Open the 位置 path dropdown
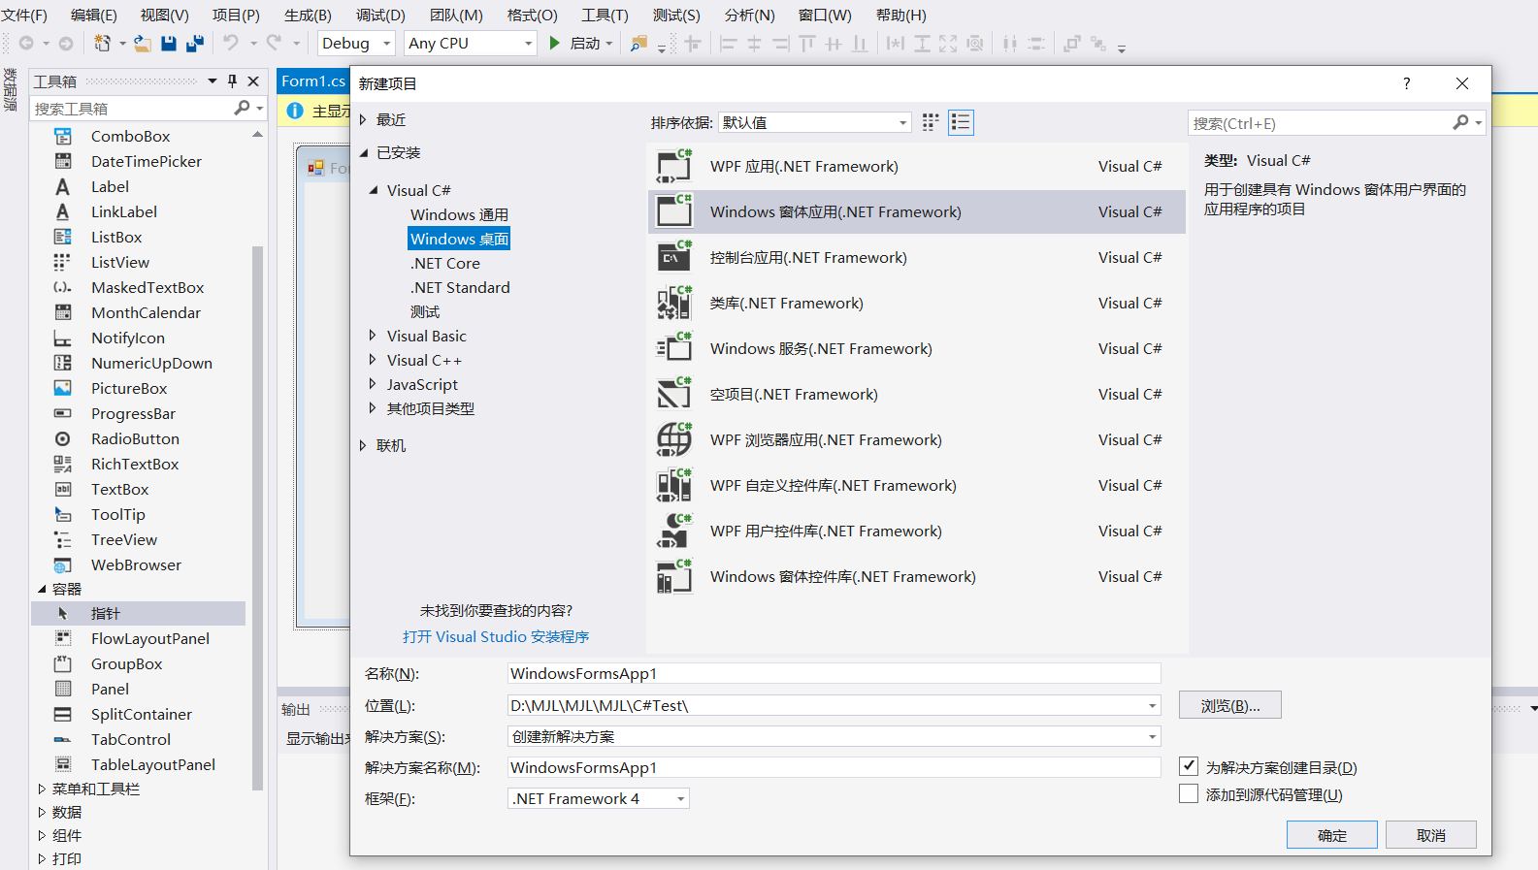1538x870 pixels. point(1152,705)
